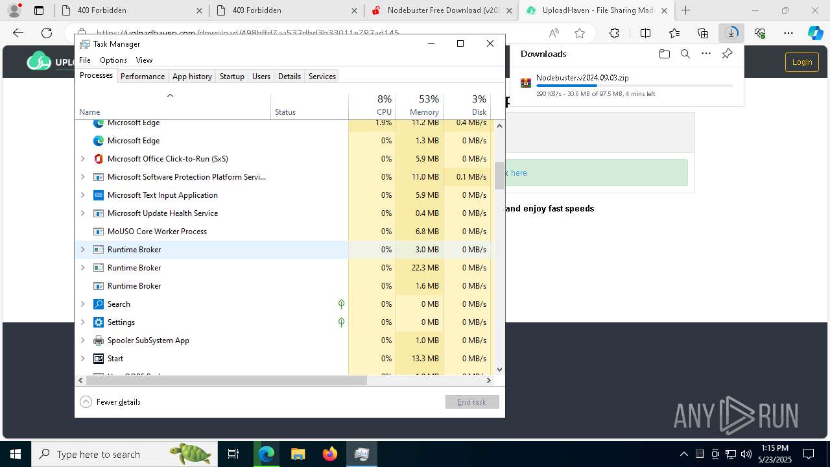Open downloads folder icon in Downloads panel
Image resolution: width=830 pixels, height=467 pixels.
[x=664, y=54]
